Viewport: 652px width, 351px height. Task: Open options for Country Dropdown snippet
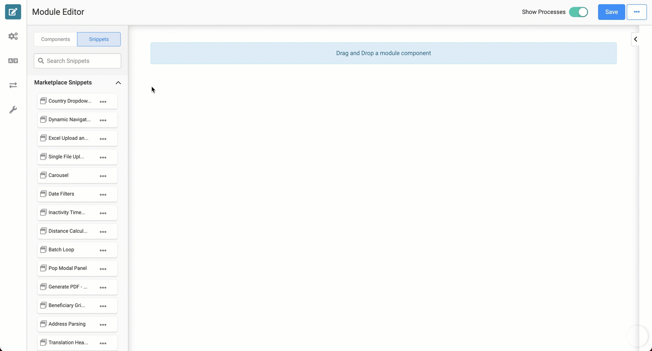(103, 102)
